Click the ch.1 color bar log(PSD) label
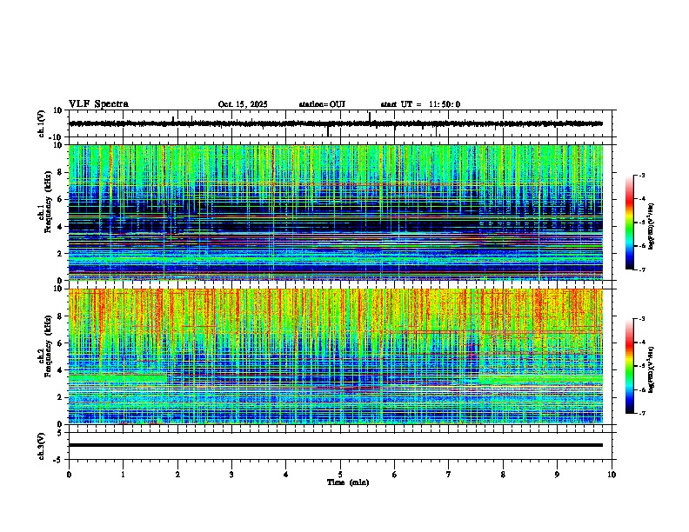This screenshot has width=689, height=532. pyautogui.click(x=652, y=226)
